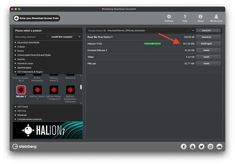
Task: Install Tales content
Action: pos(206,57)
